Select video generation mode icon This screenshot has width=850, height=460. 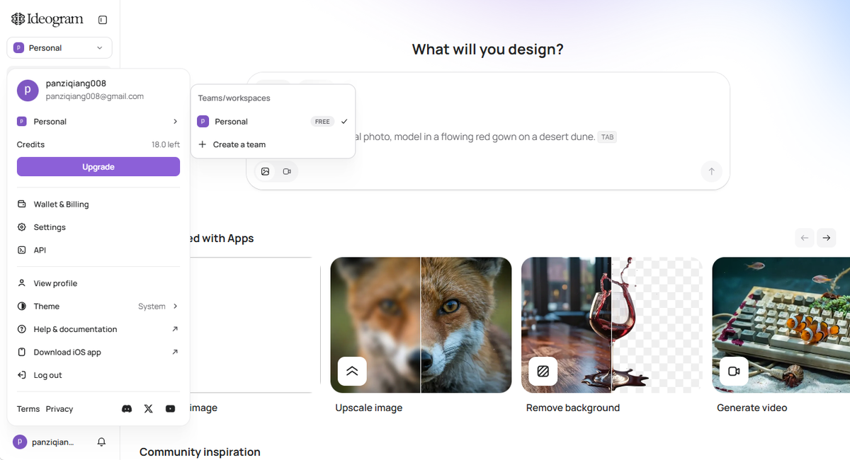pos(287,171)
